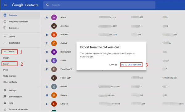Click the Export from the old version heading
Screen dimensions: 185x112
click(100, 47)
